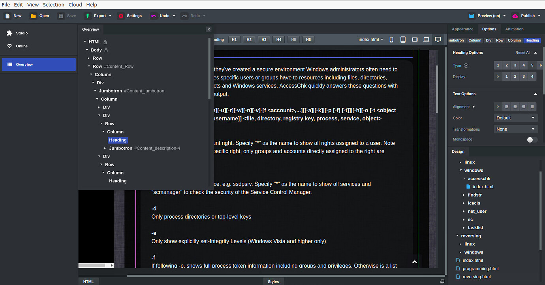The height and width of the screenshot is (285, 545).
Task: Click the center text alignment icon
Action: 515,107
